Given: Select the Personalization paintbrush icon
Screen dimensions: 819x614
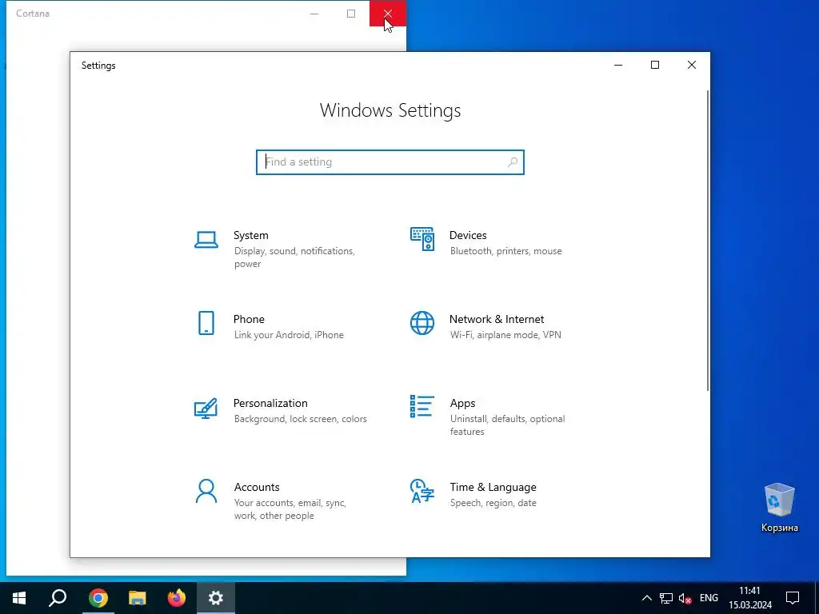Looking at the screenshot, I should click(x=206, y=408).
